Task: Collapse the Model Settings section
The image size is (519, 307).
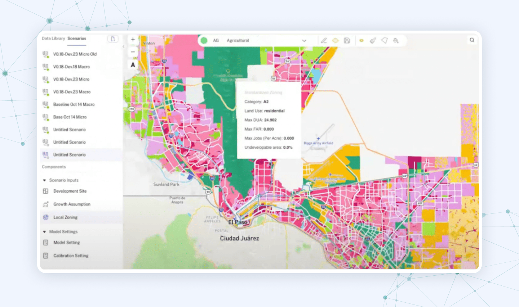Action: coord(44,232)
